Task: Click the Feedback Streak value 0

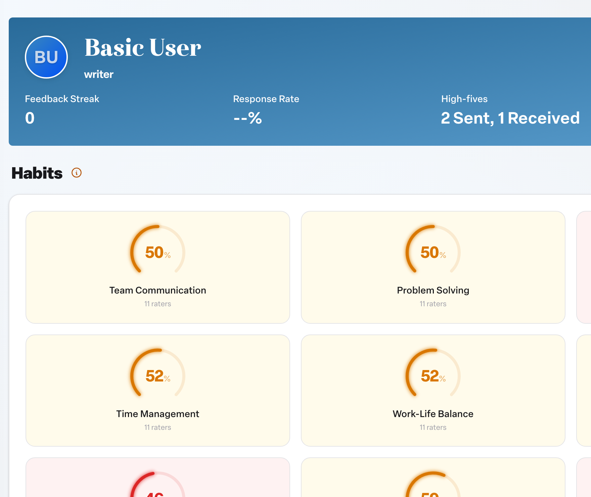Action: point(30,118)
